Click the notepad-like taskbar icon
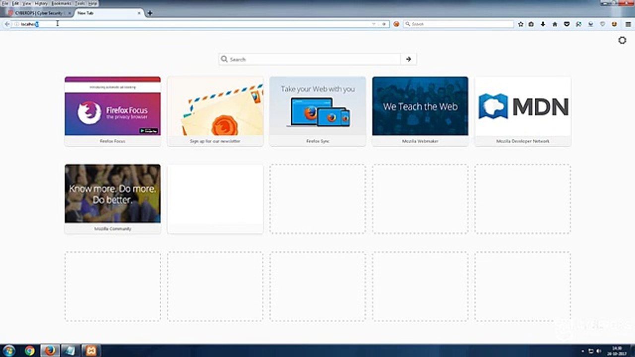 pos(70,351)
